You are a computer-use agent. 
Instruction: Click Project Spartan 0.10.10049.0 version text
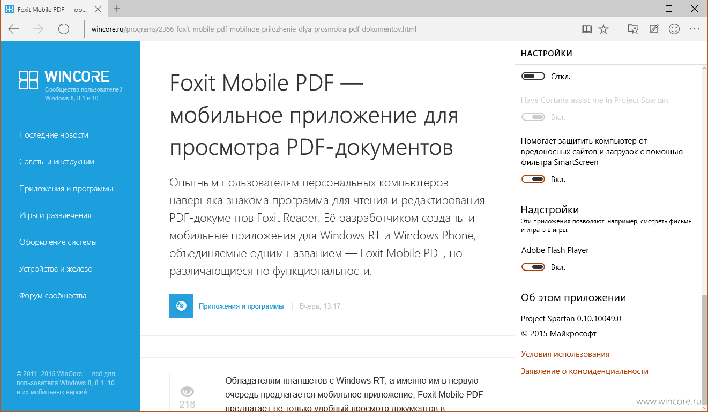(x=571, y=319)
